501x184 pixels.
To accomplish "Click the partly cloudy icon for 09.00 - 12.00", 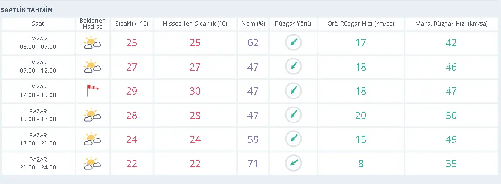I will pos(92,67).
